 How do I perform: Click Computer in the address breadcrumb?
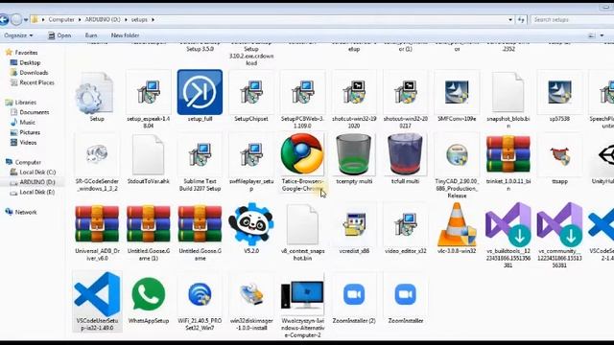(x=61, y=19)
